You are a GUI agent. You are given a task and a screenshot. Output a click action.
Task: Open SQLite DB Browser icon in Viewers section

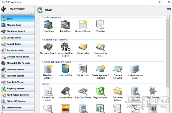click(135, 91)
